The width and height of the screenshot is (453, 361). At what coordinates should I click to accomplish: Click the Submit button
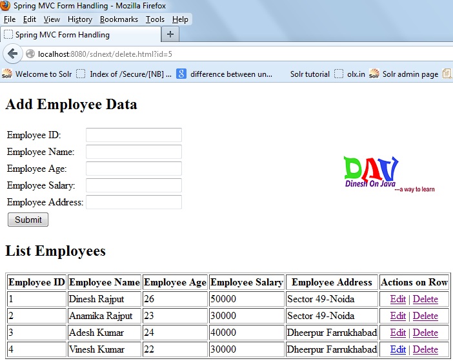coord(28,220)
